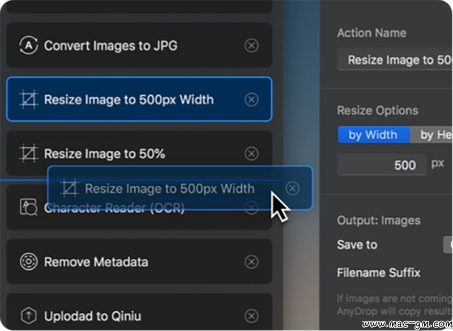Select the by Width resize option
This screenshot has width=453, height=331.
coord(374,135)
